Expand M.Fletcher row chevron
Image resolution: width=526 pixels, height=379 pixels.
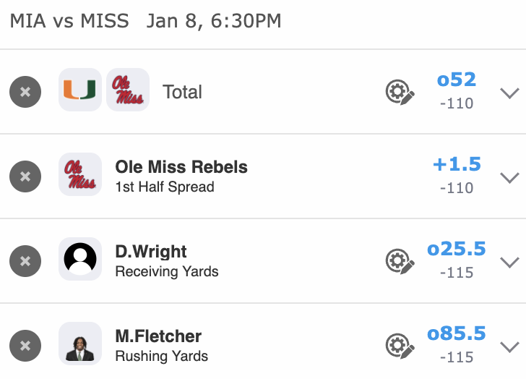point(509,346)
